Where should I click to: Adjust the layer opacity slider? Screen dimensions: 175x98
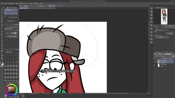[168, 54]
